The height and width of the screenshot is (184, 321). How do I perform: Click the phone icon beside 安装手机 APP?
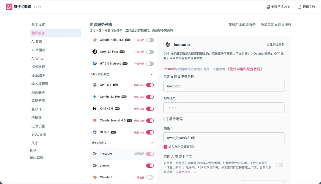tap(268, 7)
